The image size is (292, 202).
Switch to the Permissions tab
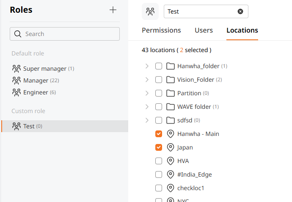click(x=161, y=30)
